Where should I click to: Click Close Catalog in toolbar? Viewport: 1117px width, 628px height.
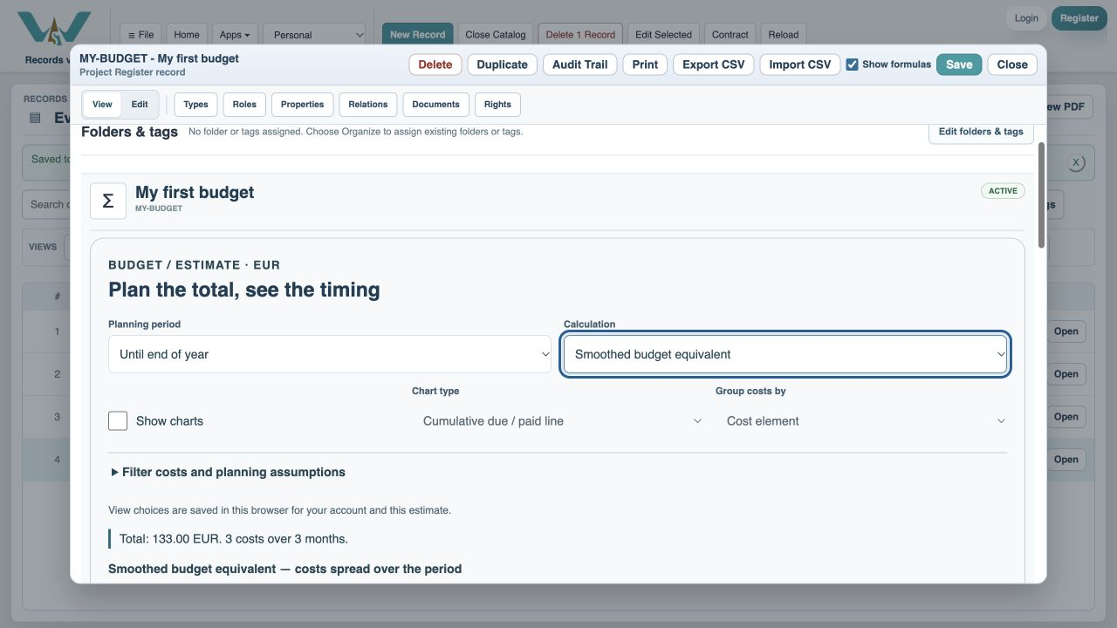point(496,35)
